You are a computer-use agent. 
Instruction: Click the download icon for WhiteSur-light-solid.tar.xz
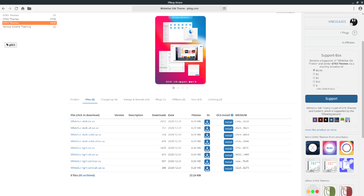click(207, 162)
